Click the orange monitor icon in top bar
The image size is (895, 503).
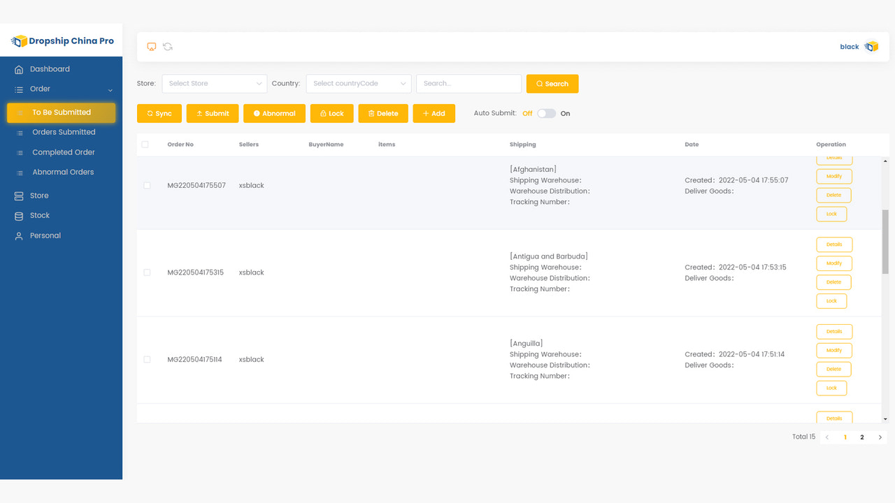tap(152, 47)
